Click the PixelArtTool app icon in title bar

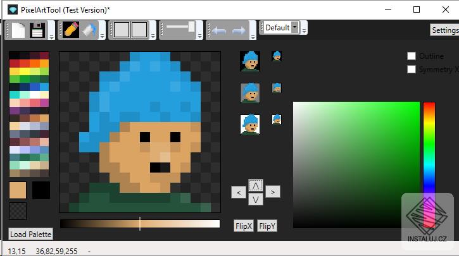click(x=13, y=9)
